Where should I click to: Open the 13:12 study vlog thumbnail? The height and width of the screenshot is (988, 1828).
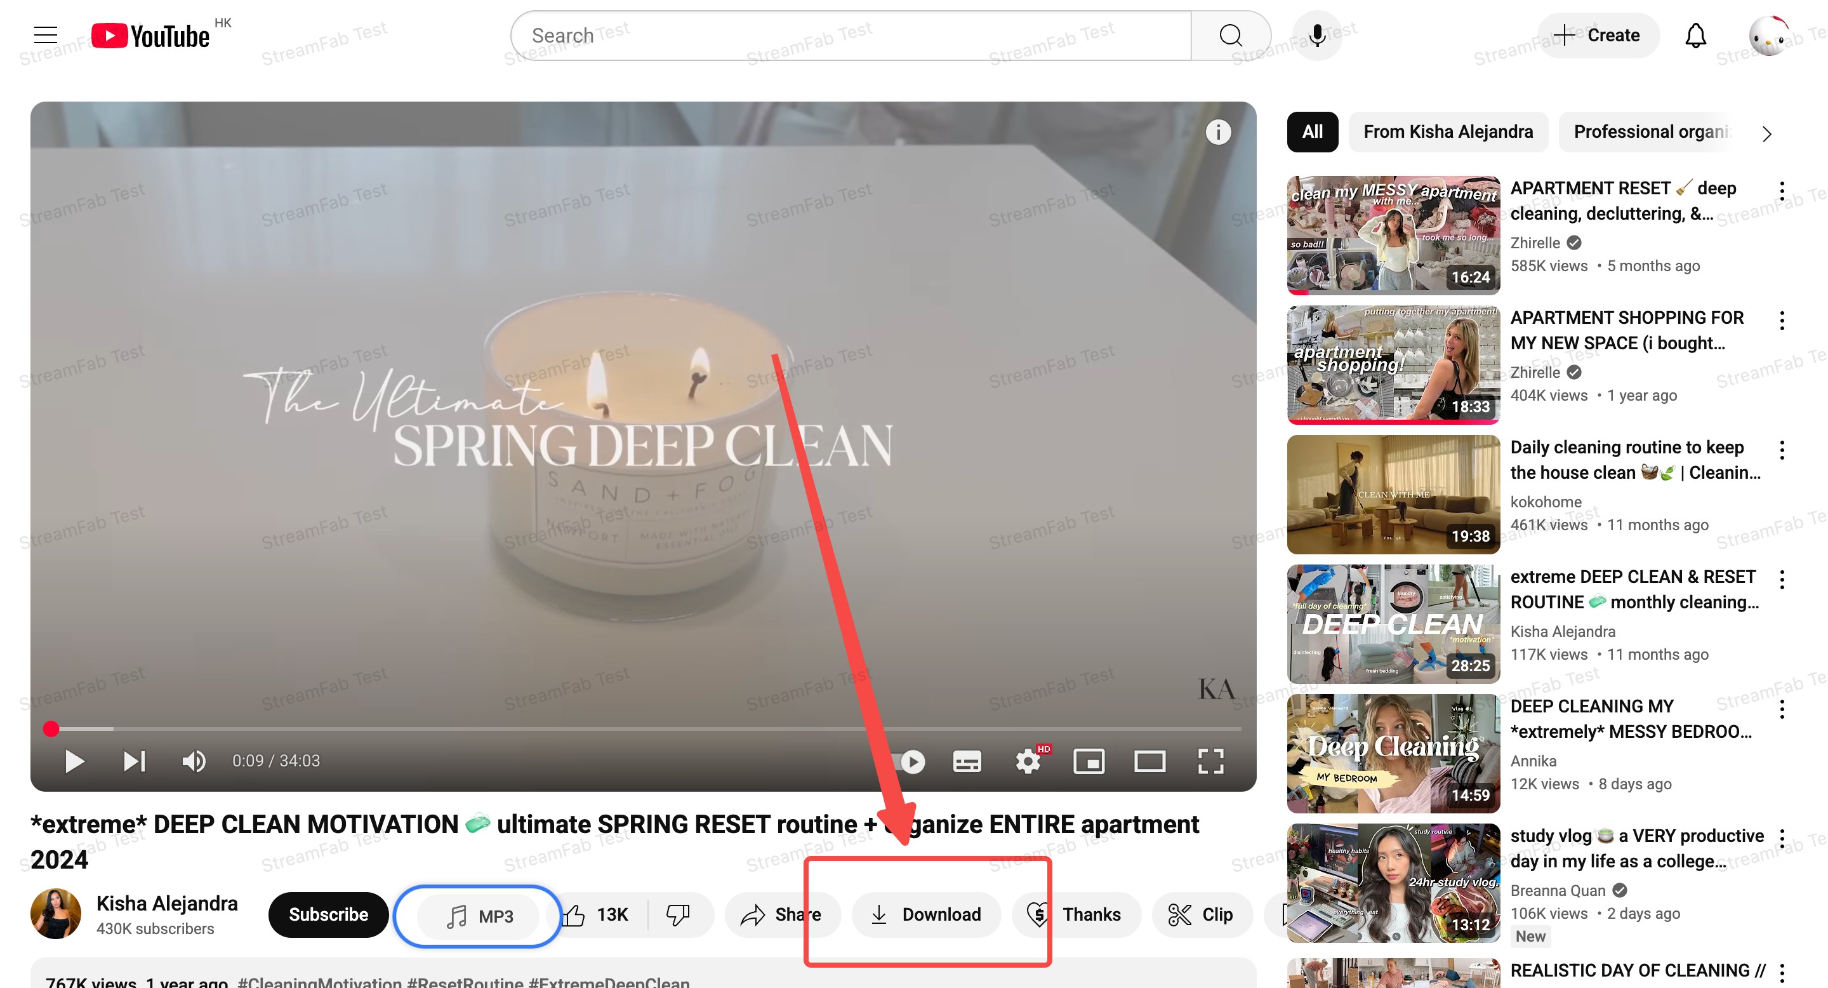(1393, 883)
